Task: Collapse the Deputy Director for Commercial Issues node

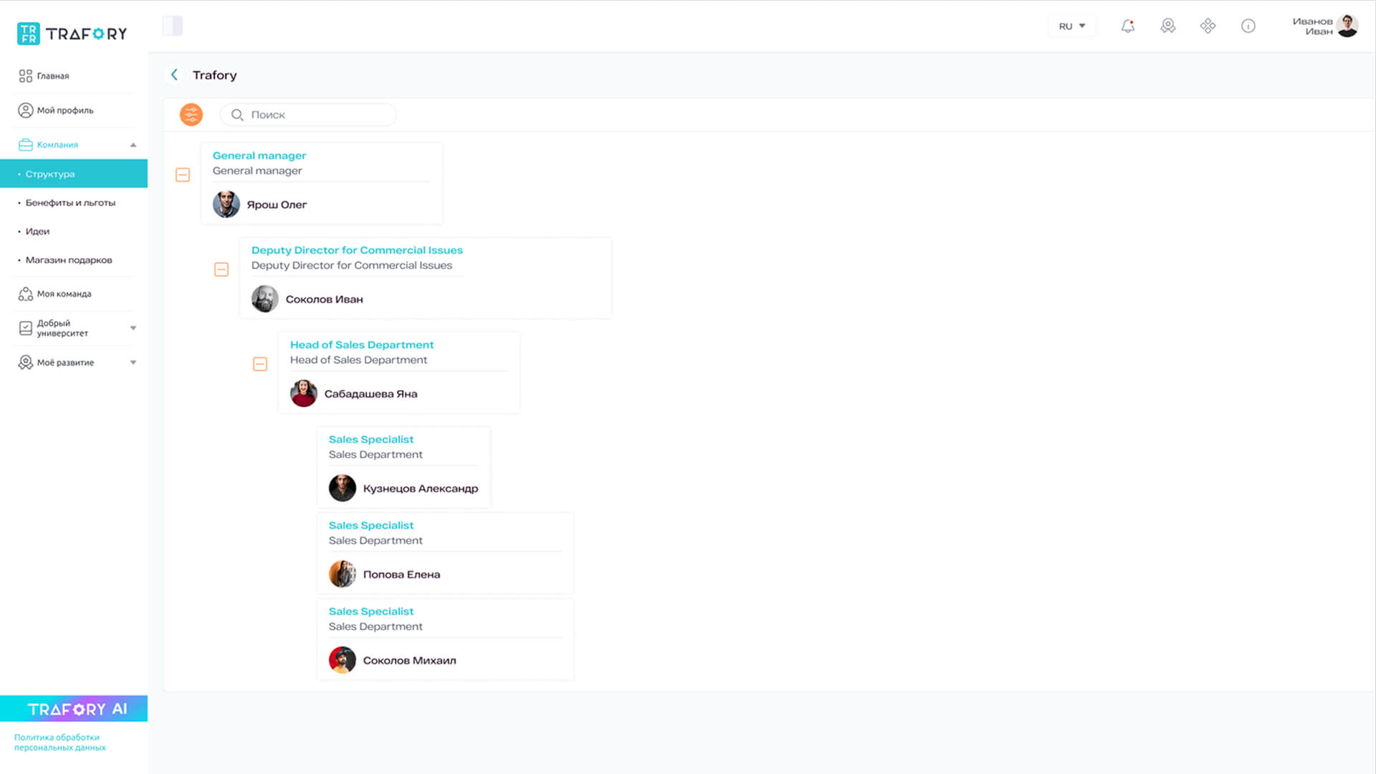Action: tap(221, 269)
